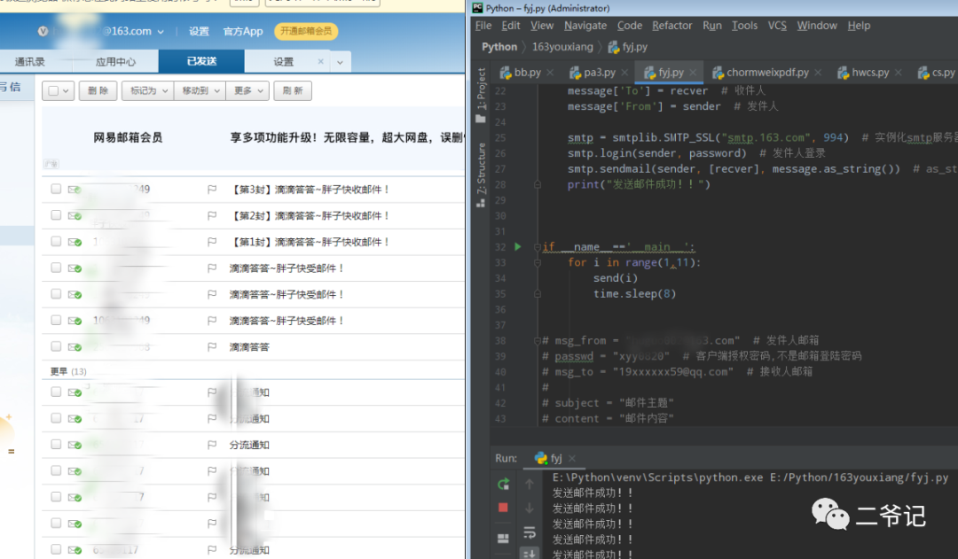Switch to the chormweixpdf.py tab

(766, 73)
